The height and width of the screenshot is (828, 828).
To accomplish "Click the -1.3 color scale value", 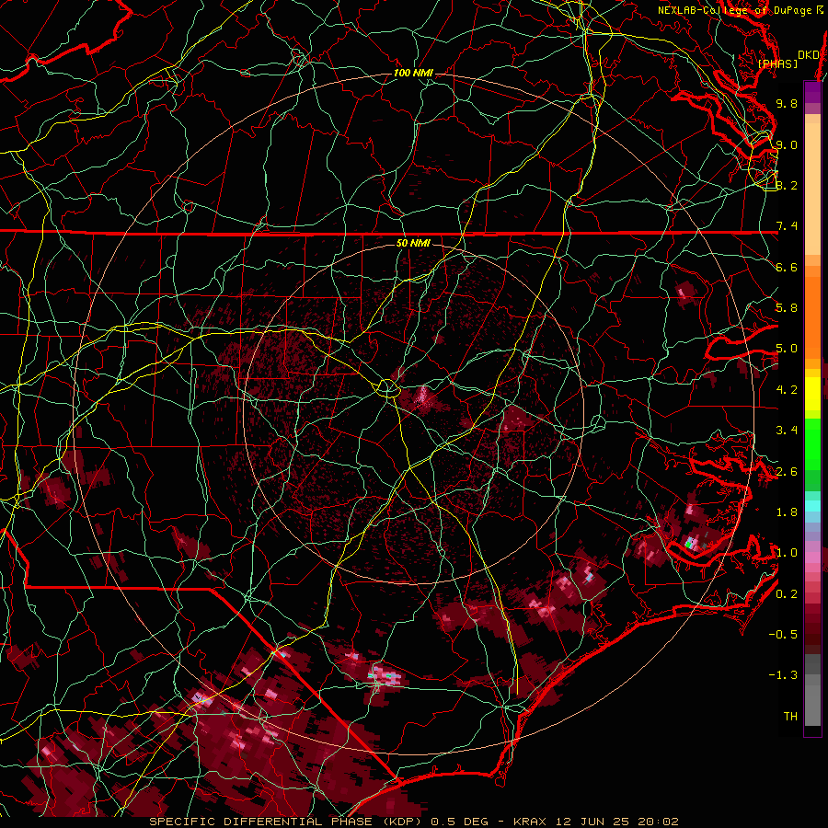I will pyautogui.click(x=783, y=675).
